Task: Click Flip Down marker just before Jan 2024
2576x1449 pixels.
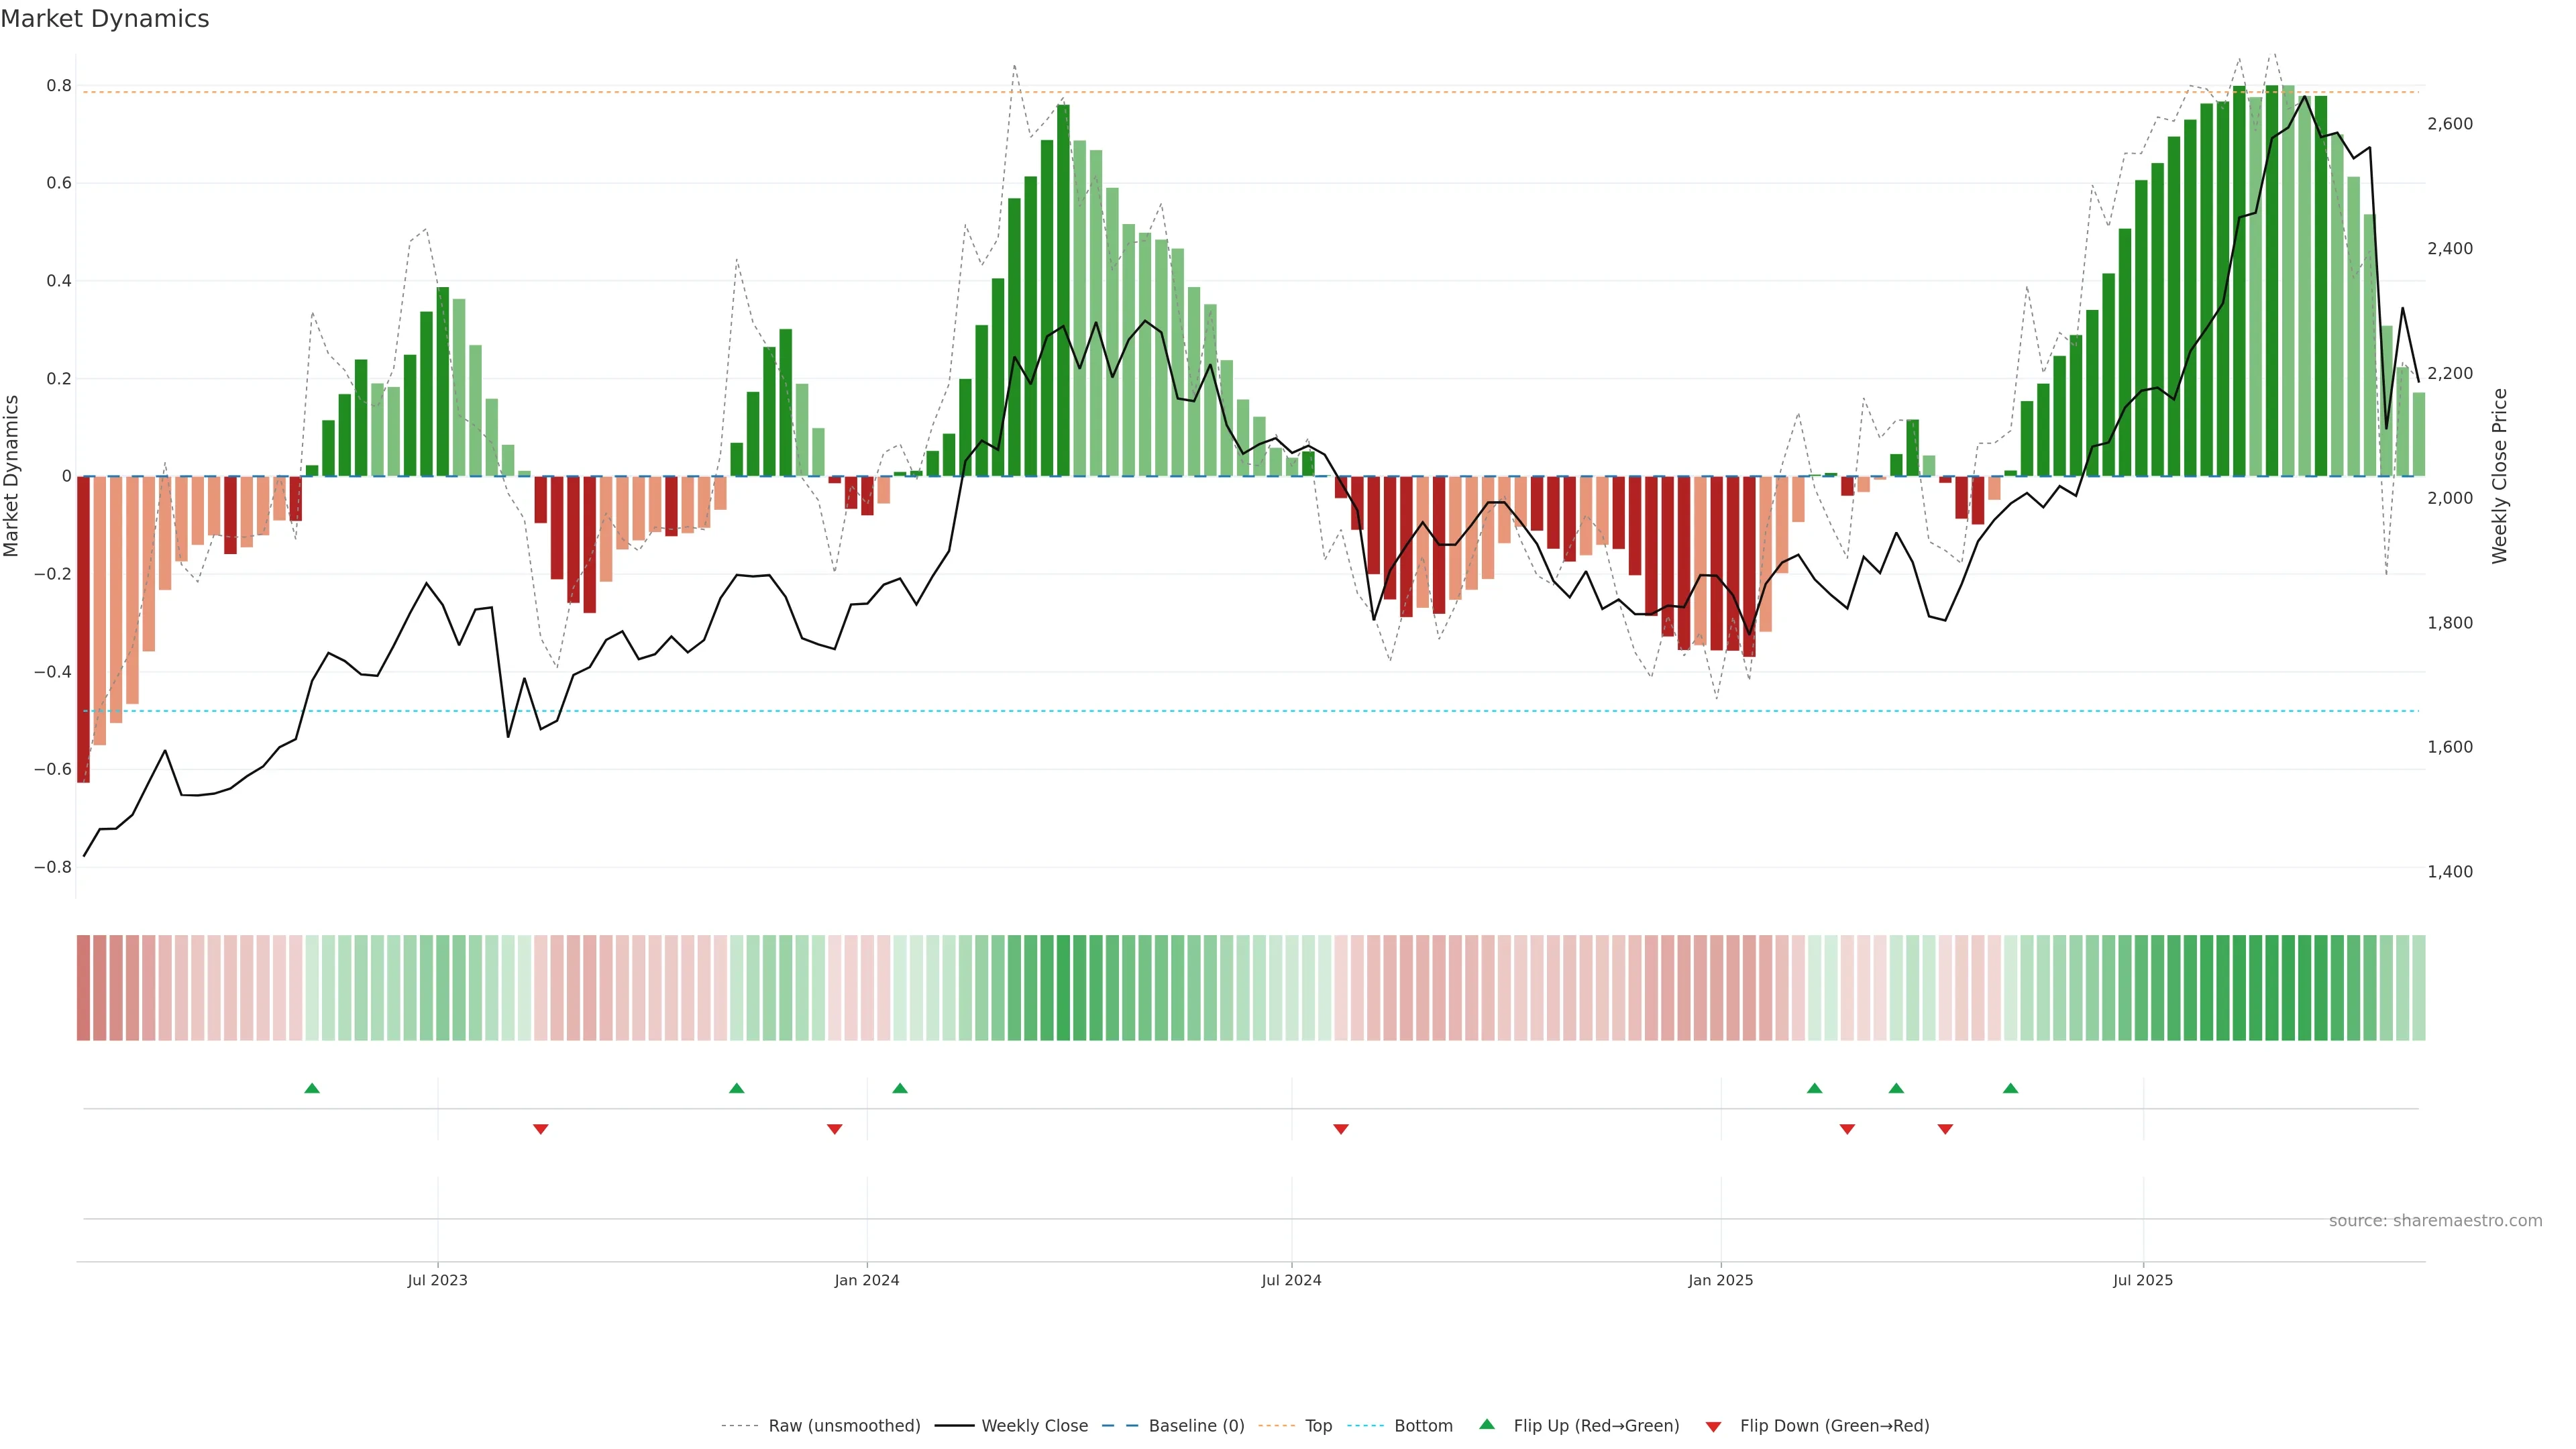Action: [835, 1129]
